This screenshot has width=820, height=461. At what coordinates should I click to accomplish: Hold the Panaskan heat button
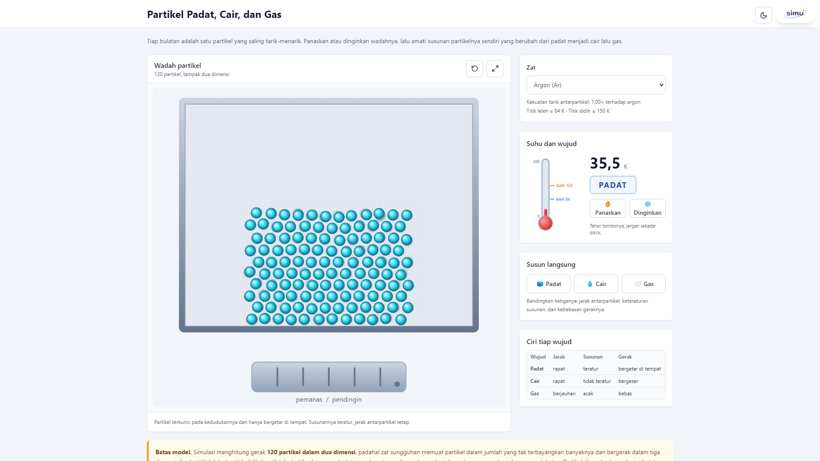(x=608, y=208)
